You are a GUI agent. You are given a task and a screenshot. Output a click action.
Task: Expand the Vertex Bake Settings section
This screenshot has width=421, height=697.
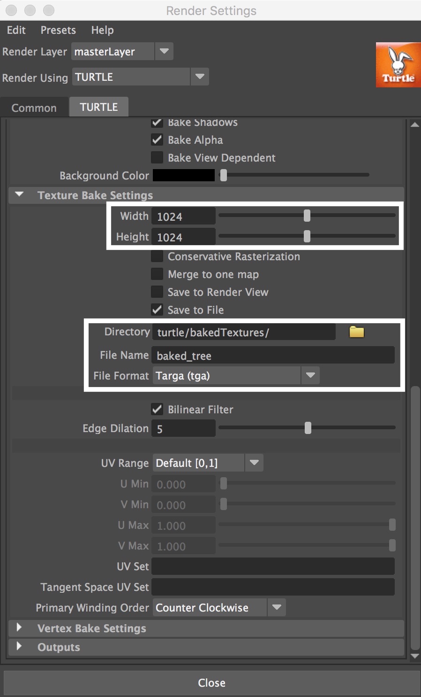click(19, 627)
